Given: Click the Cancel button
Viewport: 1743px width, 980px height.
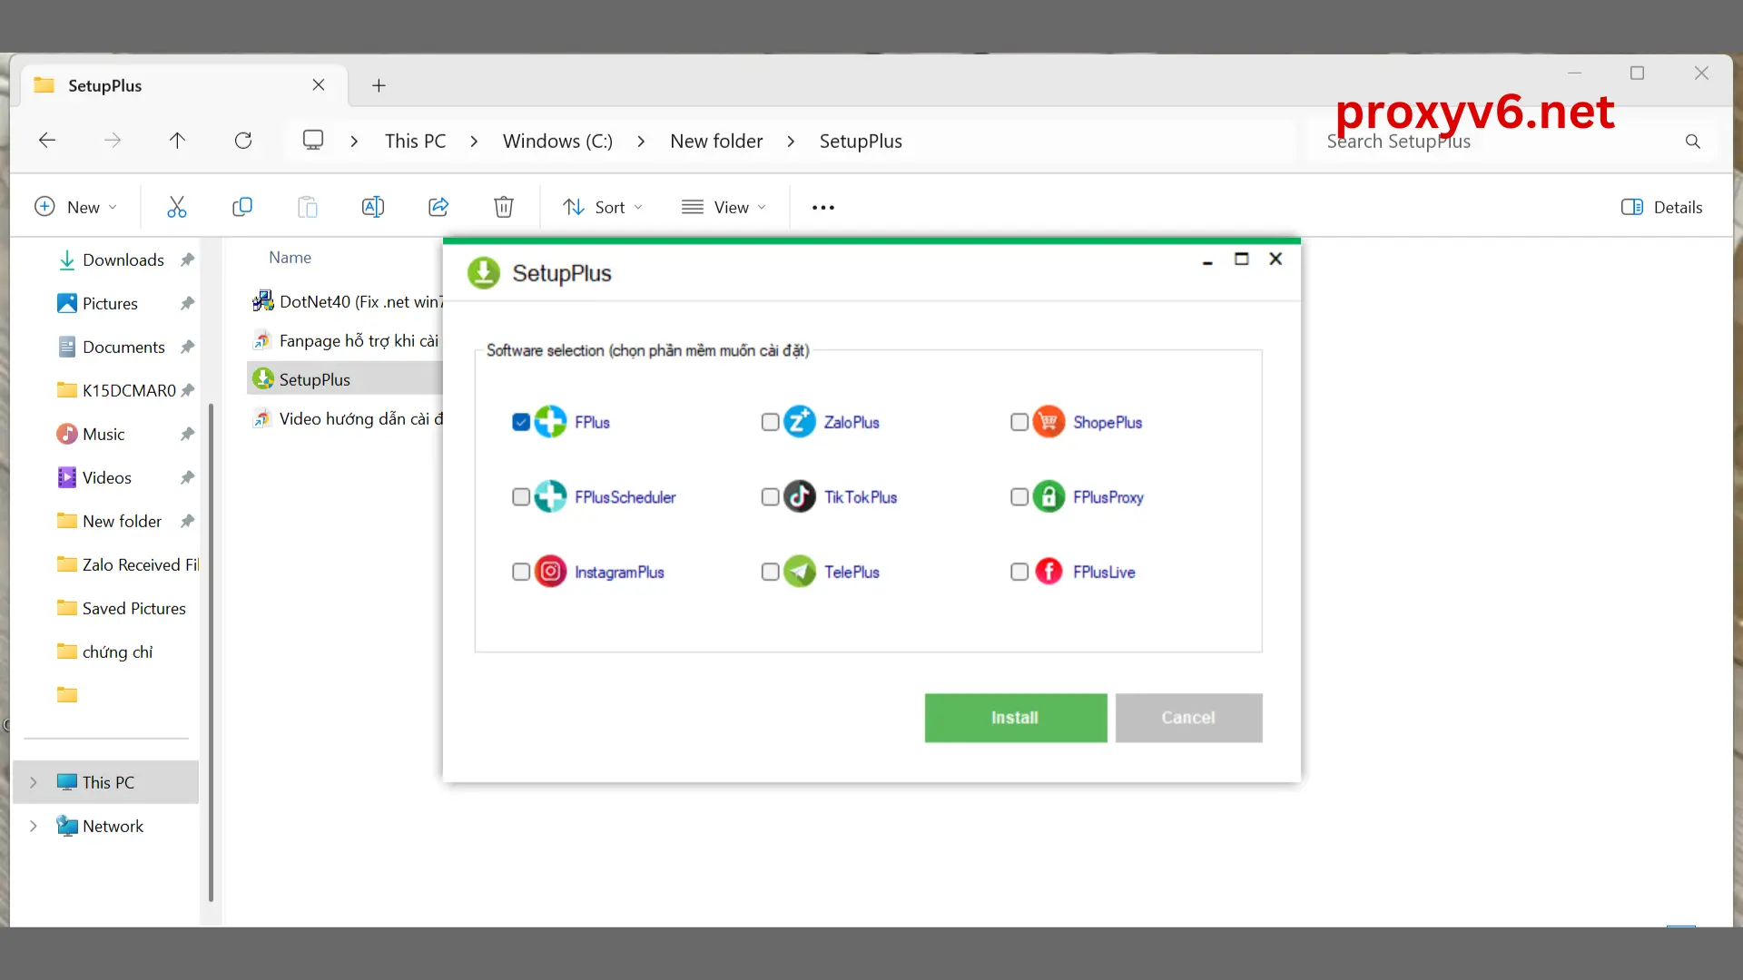Looking at the screenshot, I should pos(1188,718).
